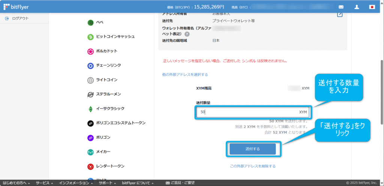Click the 送付する button

coord(252,149)
